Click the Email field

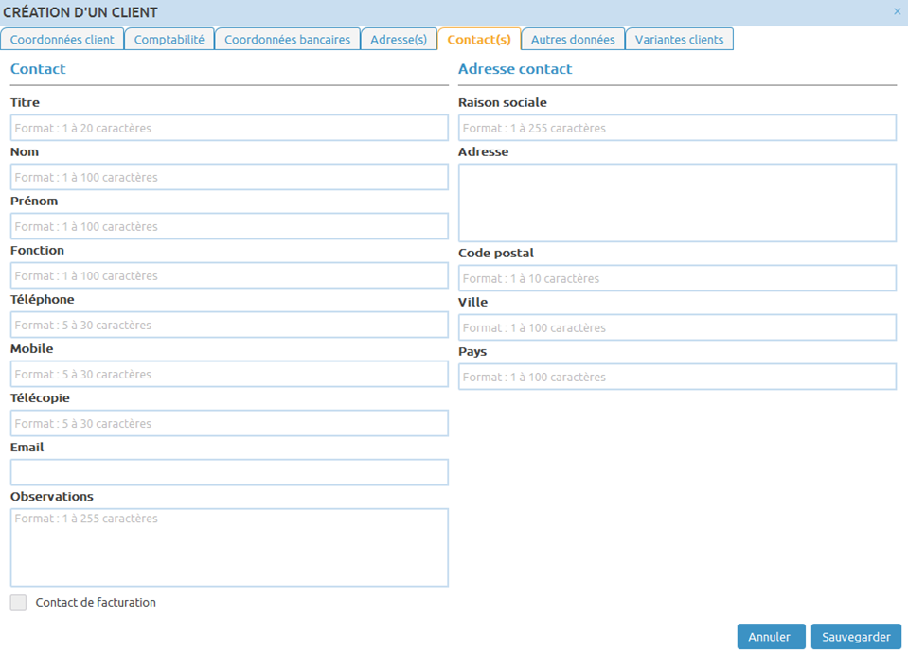tap(229, 472)
